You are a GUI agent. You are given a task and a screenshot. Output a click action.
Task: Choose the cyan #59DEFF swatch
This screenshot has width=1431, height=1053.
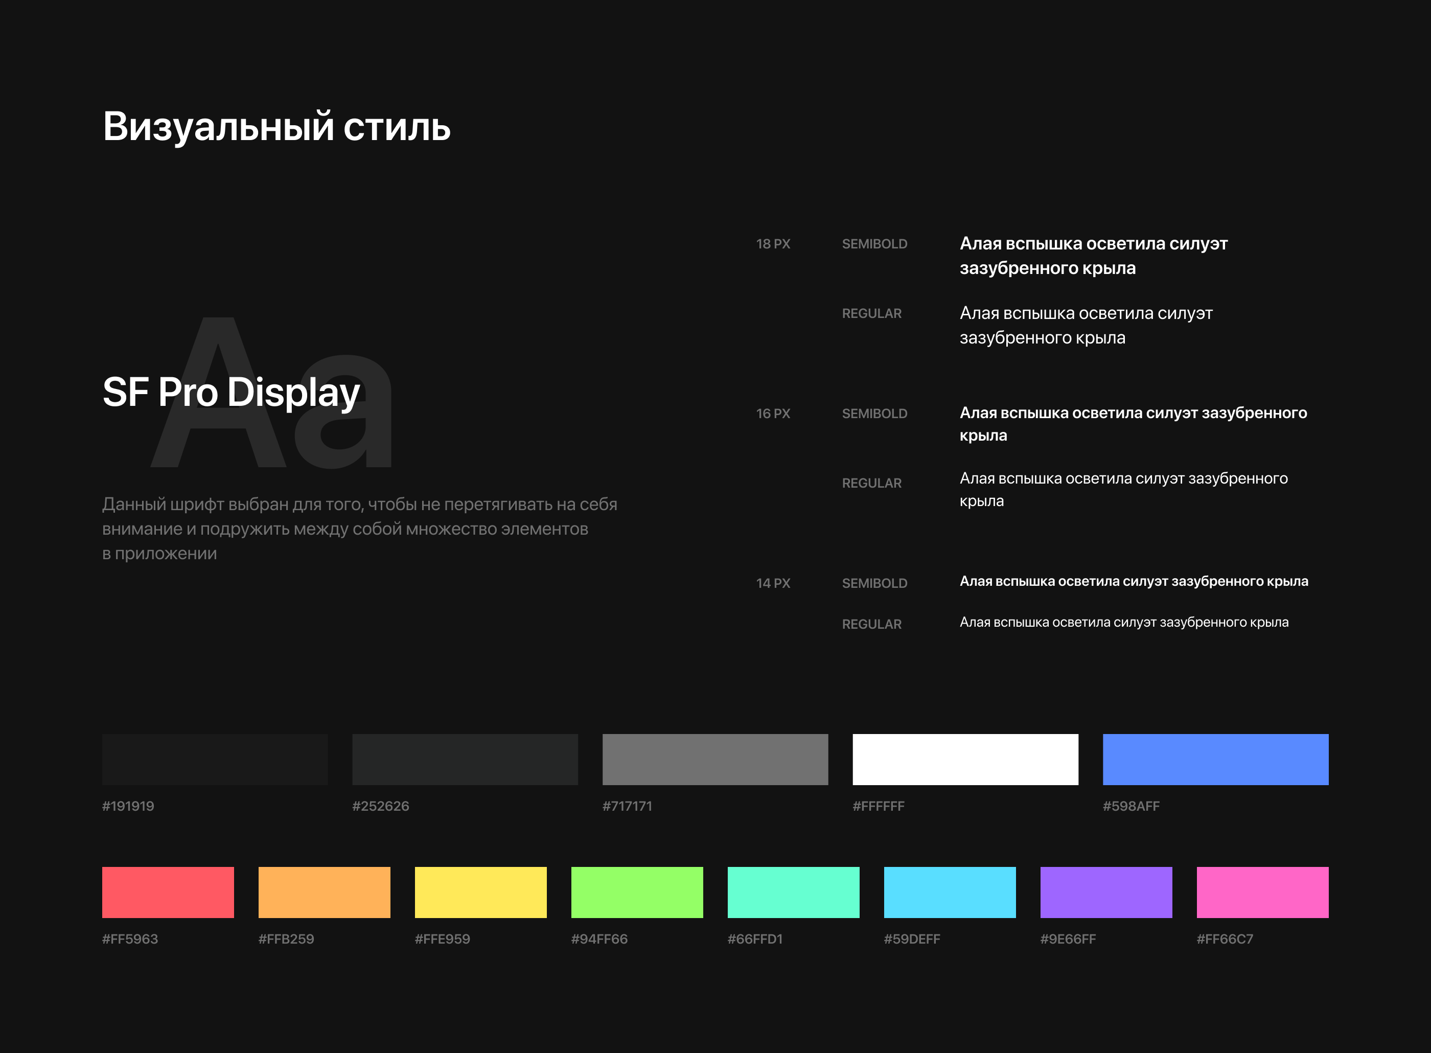point(950,892)
